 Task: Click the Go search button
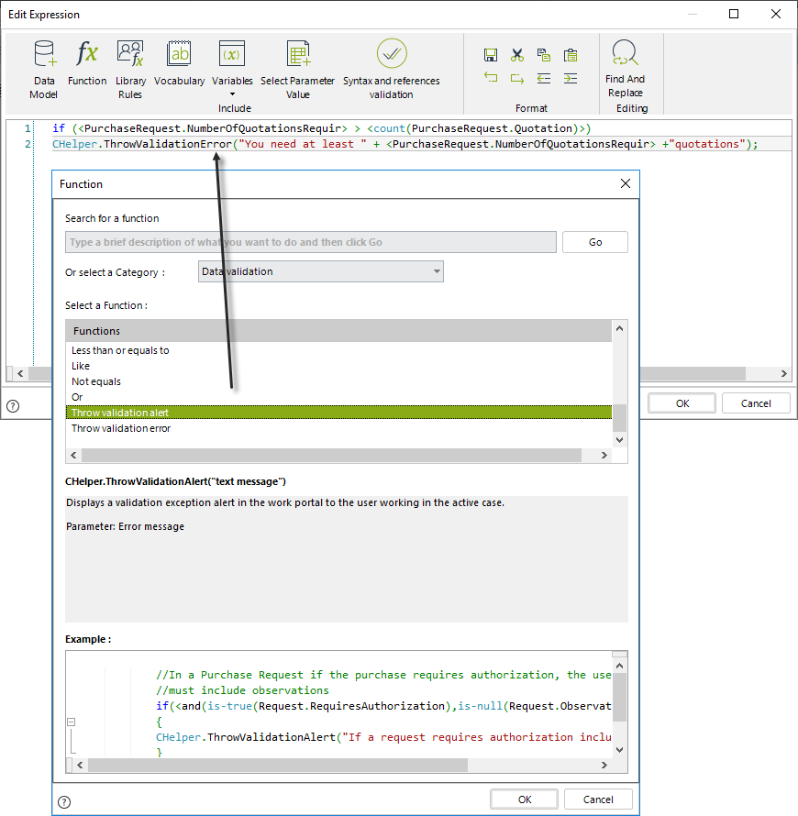(x=595, y=242)
